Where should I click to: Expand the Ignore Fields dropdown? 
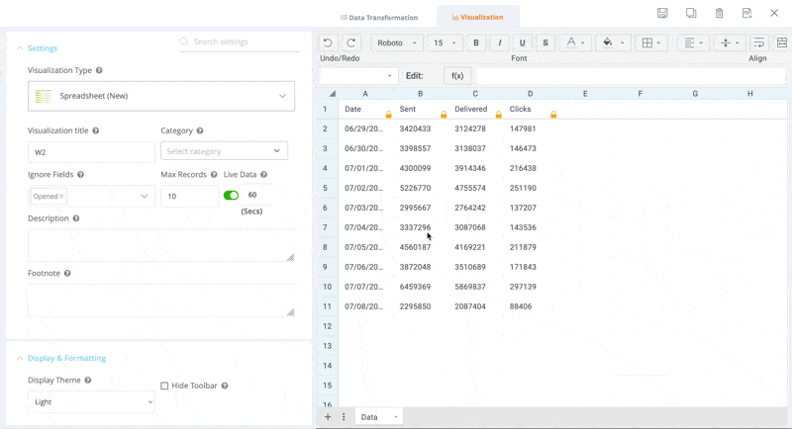pyautogui.click(x=144, y=196)
